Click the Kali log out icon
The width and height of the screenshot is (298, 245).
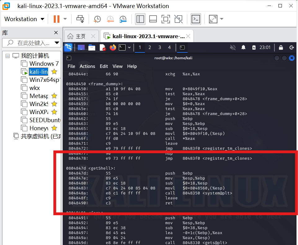[x=291, y=47]
